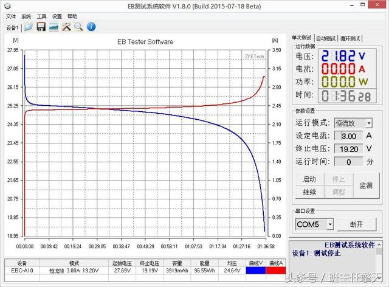Screen dimensions: 389x287
Task: Open tools via the hammer-wrench icon
Action: click(66, 27)
